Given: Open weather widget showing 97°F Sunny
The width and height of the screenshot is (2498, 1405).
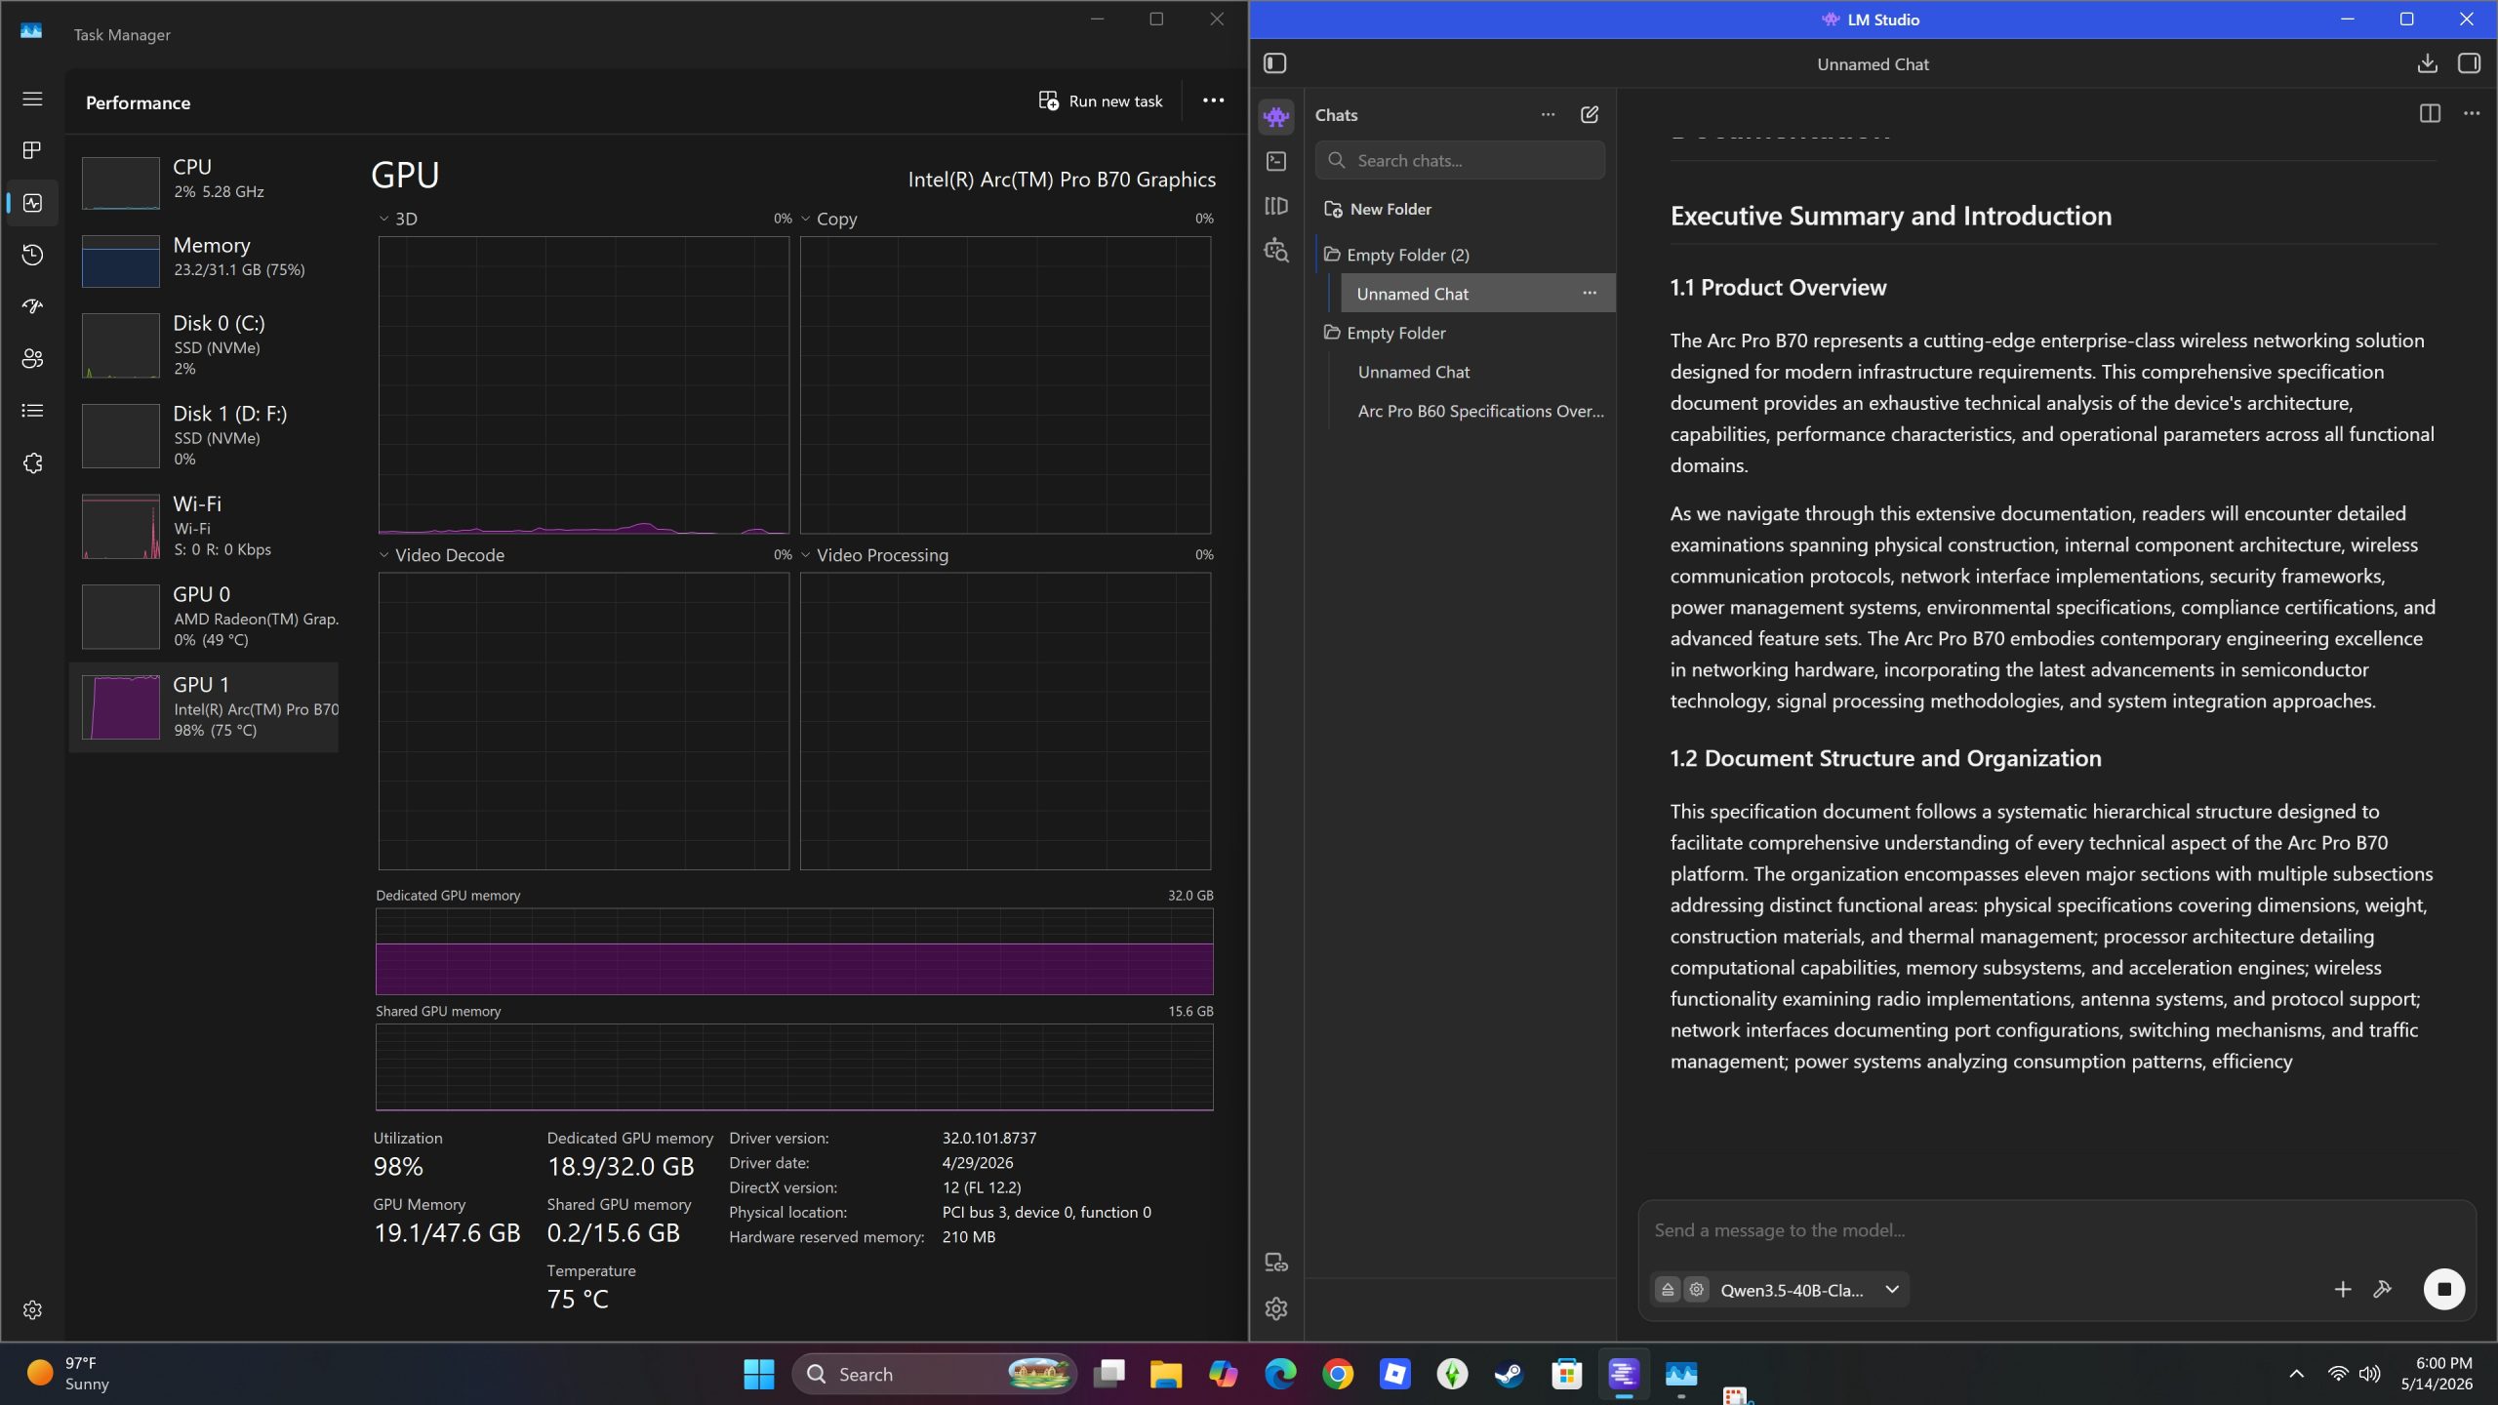Looking at the screenshot, I should coord(68,1374).
